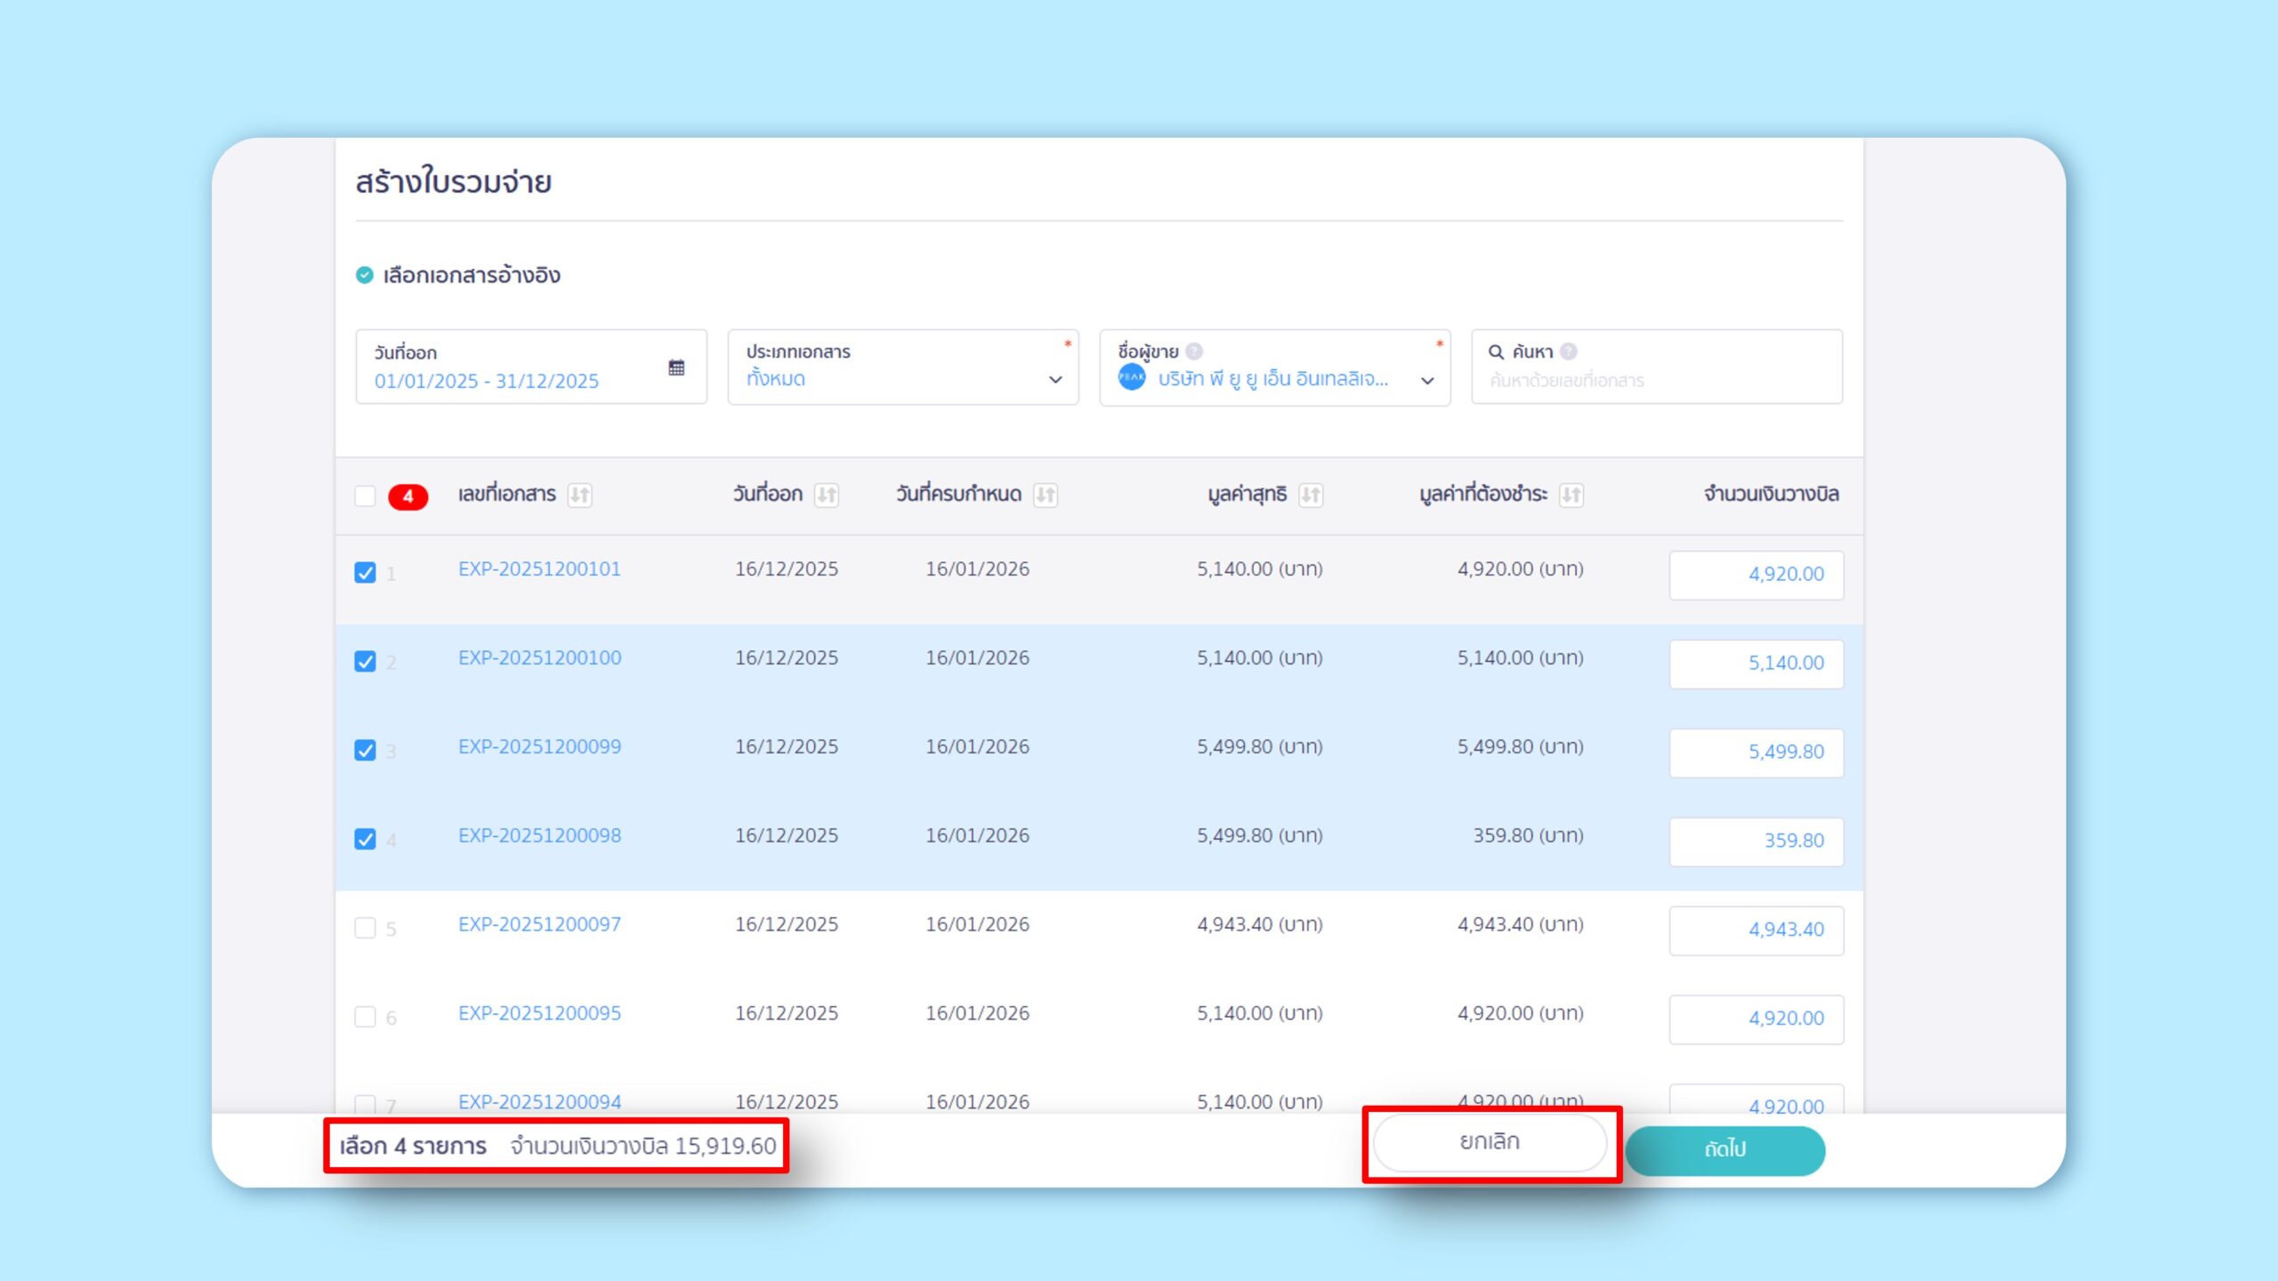The image size is (2278, 1281).
Task: Sort by document number column icon
Action: click(x=580, y=495)
